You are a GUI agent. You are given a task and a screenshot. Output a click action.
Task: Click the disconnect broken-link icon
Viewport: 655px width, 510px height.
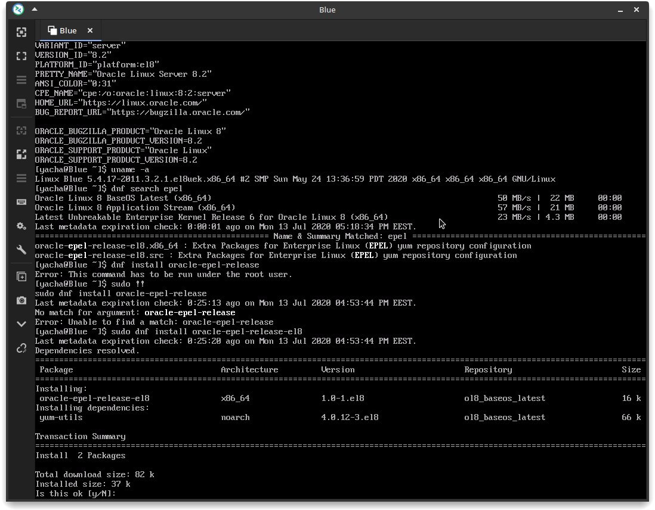tap(21, 348)
